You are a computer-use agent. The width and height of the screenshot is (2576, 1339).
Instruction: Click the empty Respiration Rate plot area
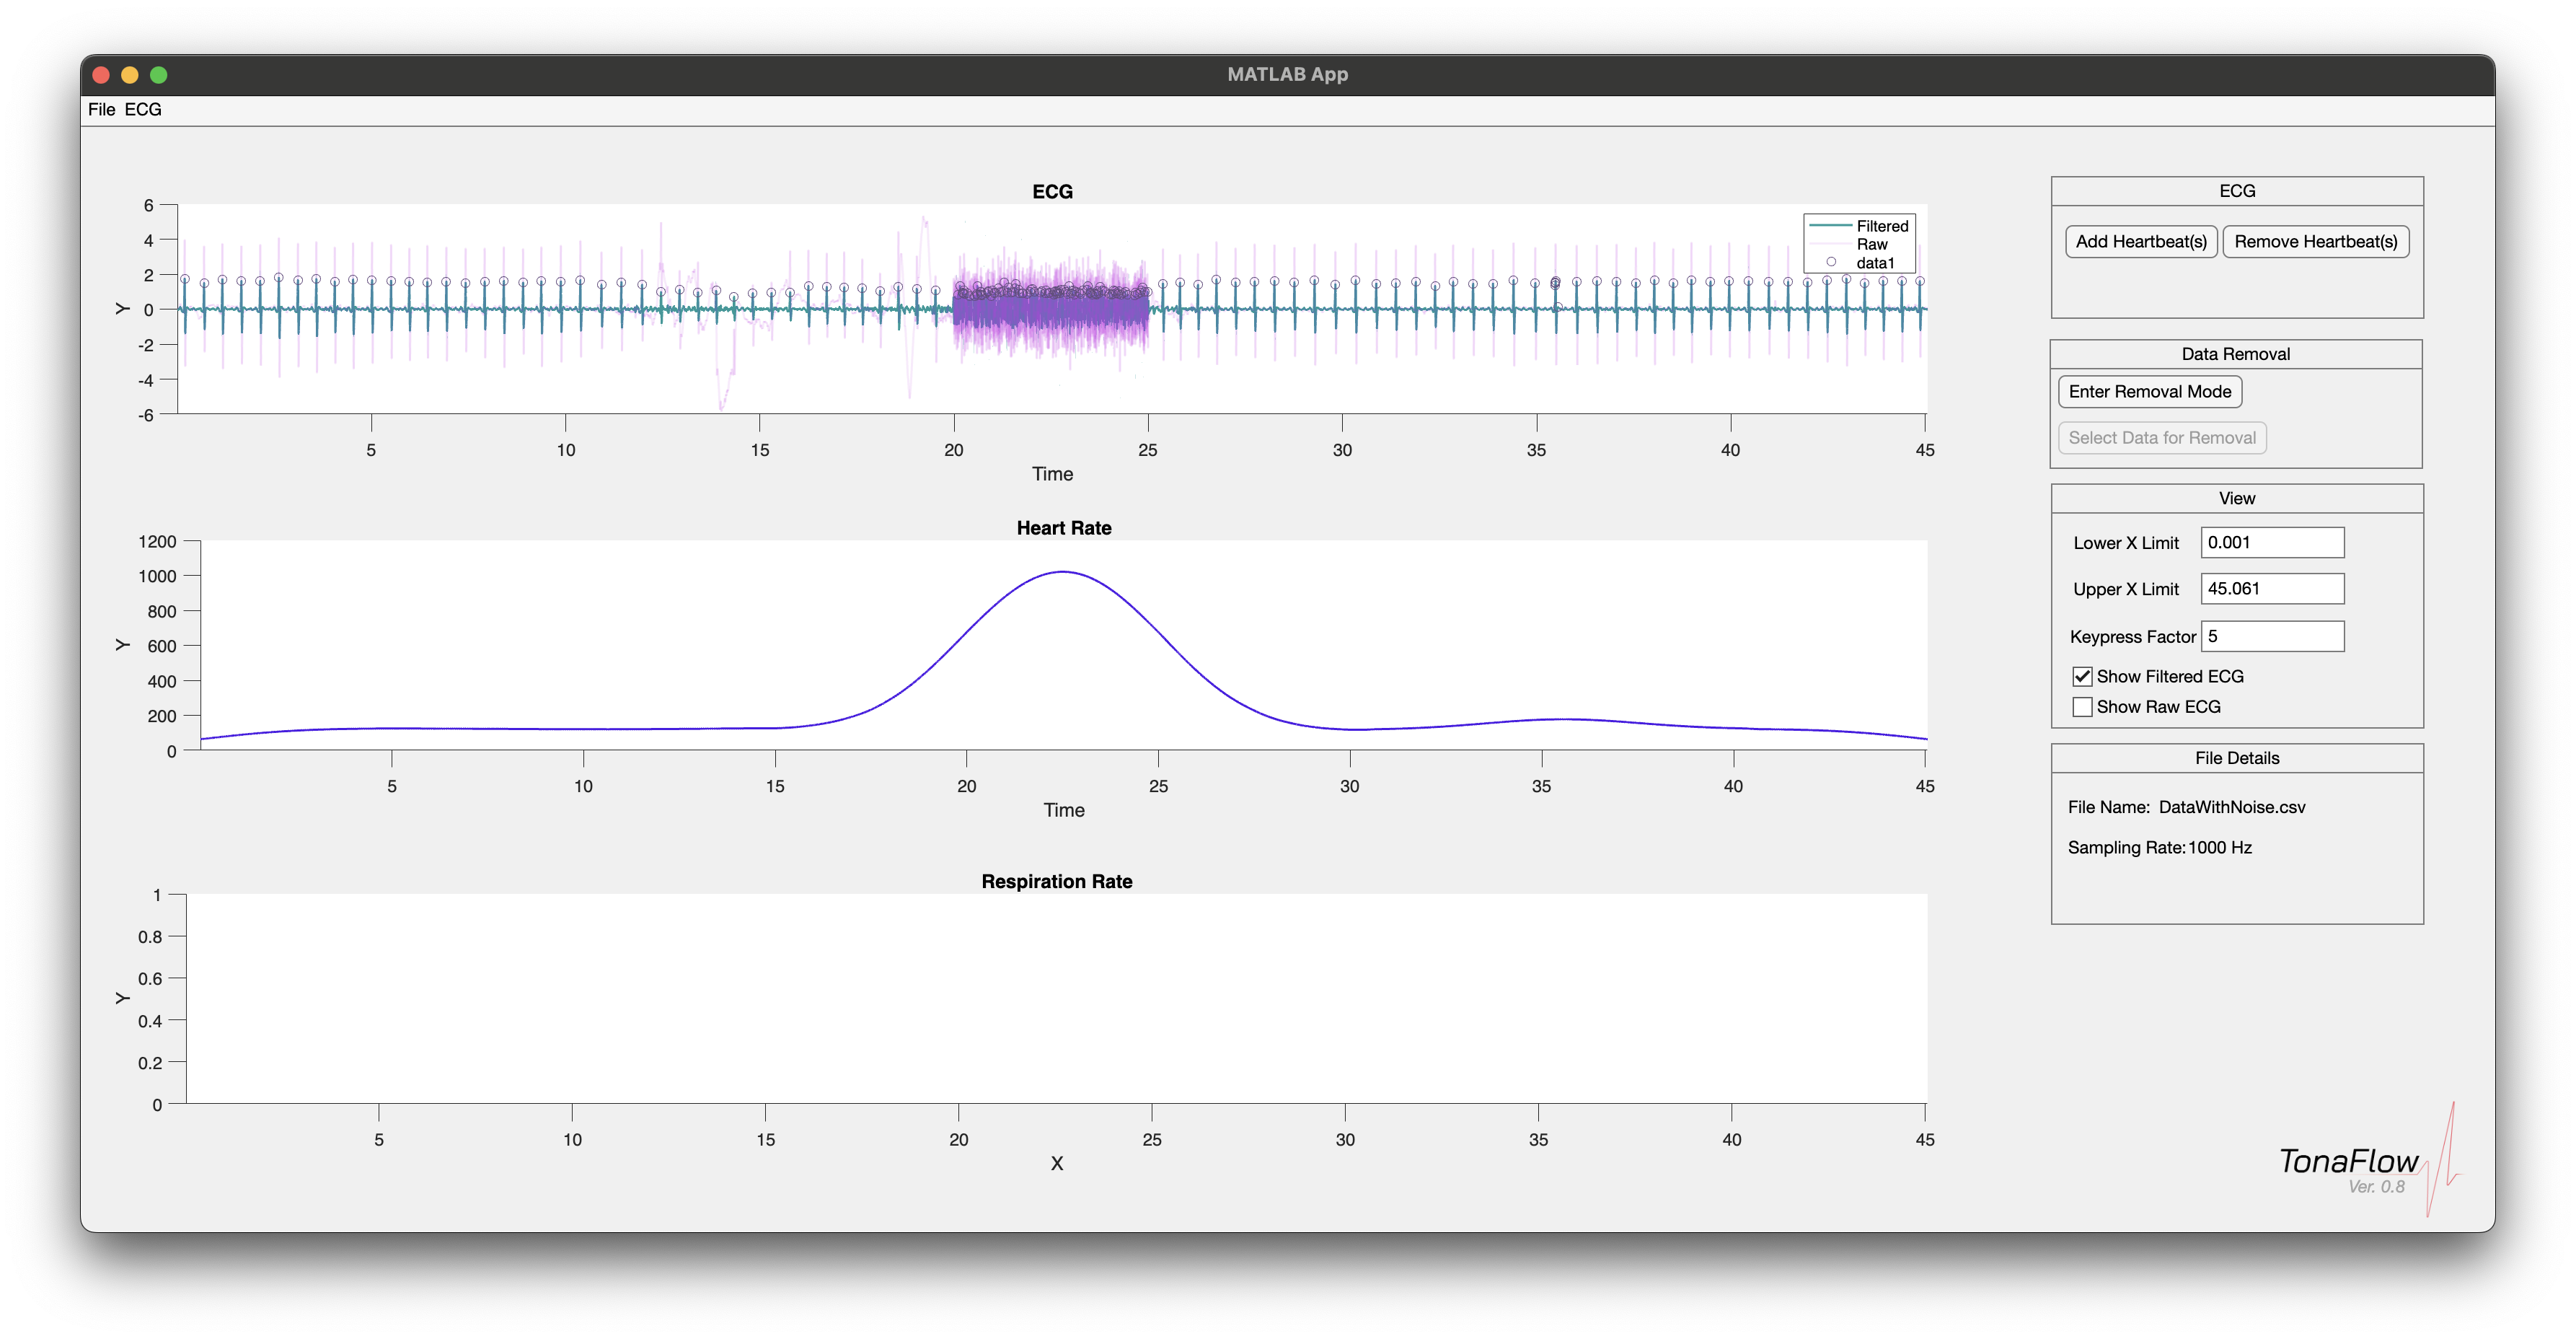point(1056,998)
